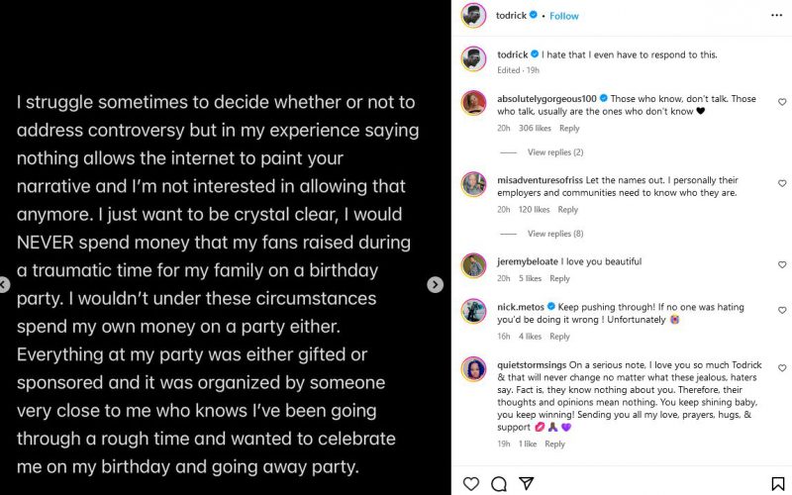This screenshot has width=792, height=495.
Task: Go to next slide arrow
Action: 435,285
